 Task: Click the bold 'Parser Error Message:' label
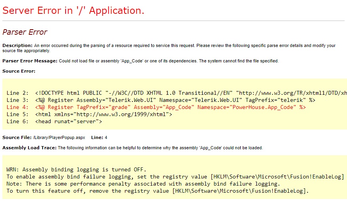tap(30, 61)
